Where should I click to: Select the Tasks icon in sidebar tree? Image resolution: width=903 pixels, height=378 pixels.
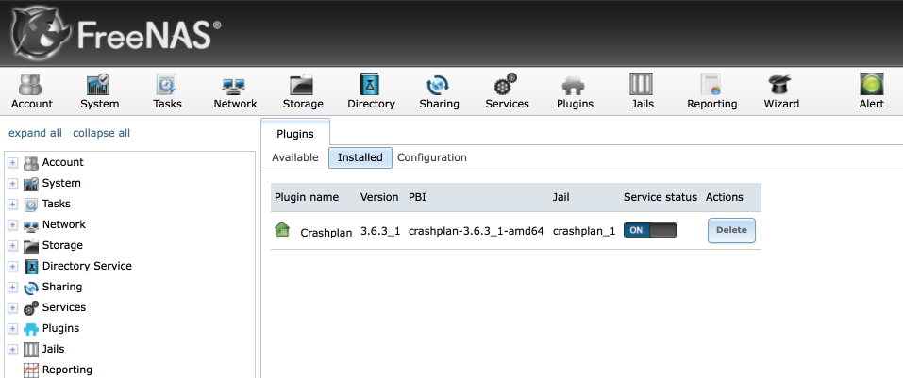(x=31, y=205)
